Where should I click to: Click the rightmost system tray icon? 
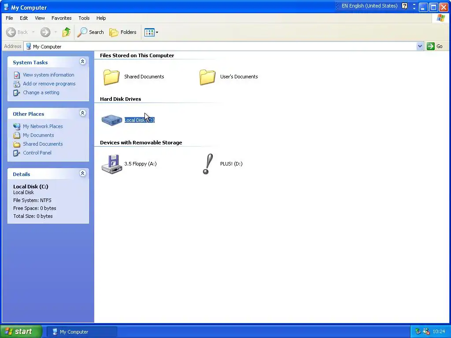tap(426, 332)
